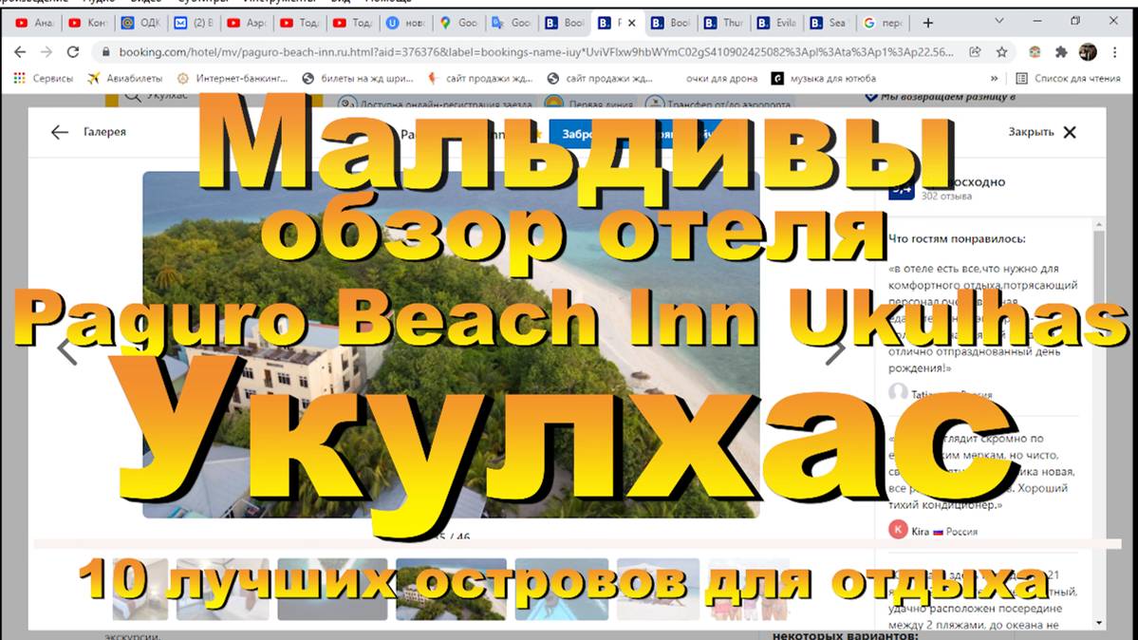Open the Google apps grid icon near Сервисы
The image size is (1138, 640).
[x=19, y=77]
